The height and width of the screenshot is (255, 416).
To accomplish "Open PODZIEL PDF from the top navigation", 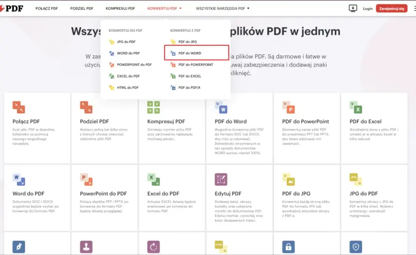I will click(82, 8).
